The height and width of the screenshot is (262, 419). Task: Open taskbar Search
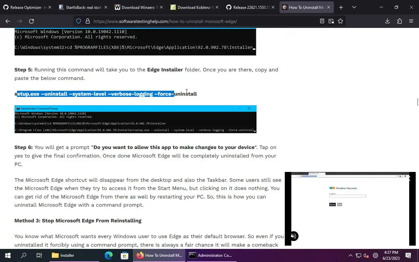[24, 255]
